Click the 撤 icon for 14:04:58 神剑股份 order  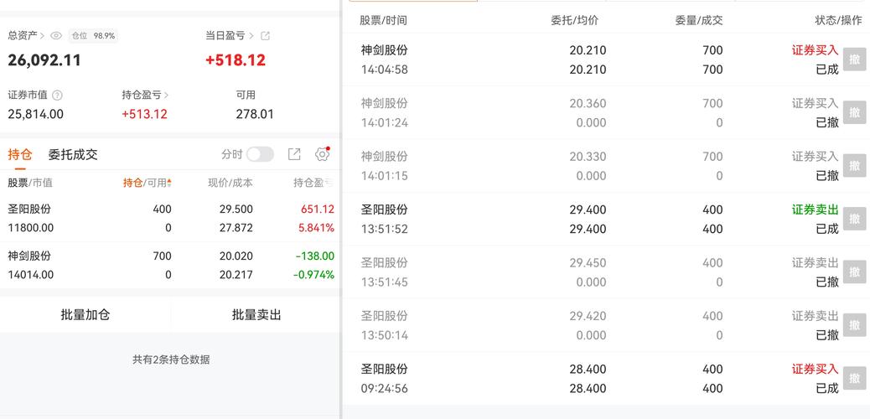click(853, 59)
